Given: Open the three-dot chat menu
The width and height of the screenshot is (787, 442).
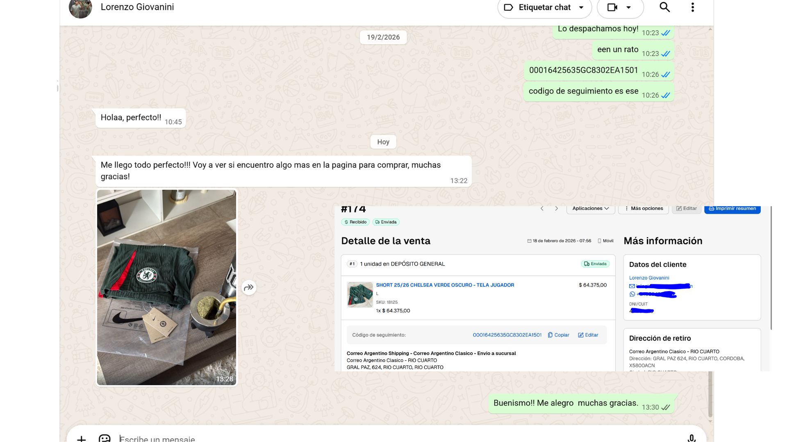Looking at the screenshot, I should [692, 7].
